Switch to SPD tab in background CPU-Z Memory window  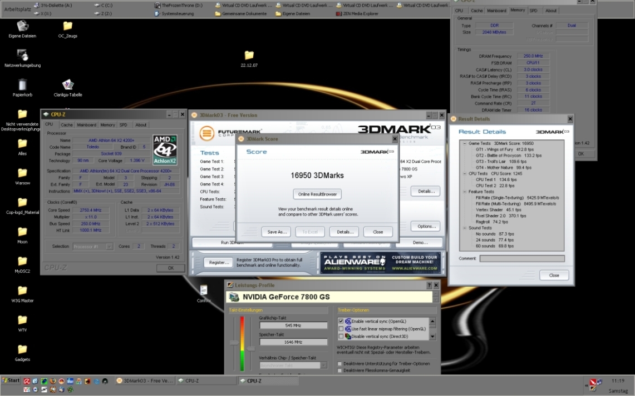pos(533,11)
